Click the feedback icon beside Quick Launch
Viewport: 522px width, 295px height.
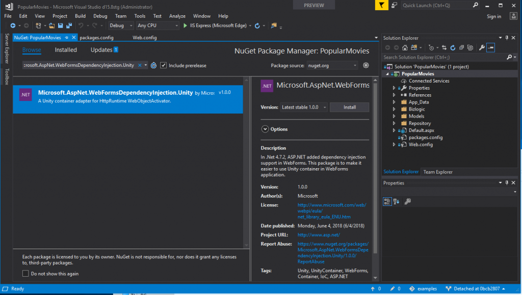click(394, 5)
